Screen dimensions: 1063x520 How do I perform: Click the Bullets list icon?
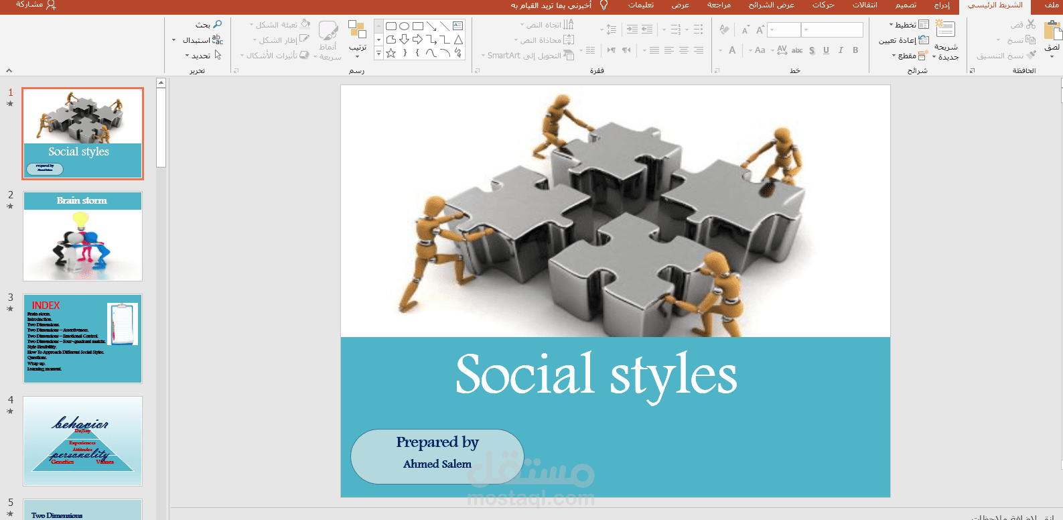[x=698, y=29]
